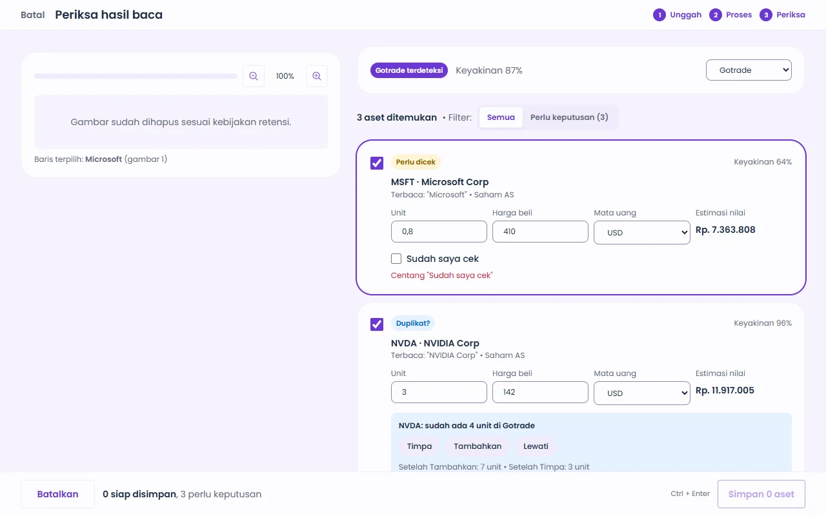Viewport: 826px width, 516px height.
Task: Open step 1 Unggah indicator
Action: click(677, 15)
